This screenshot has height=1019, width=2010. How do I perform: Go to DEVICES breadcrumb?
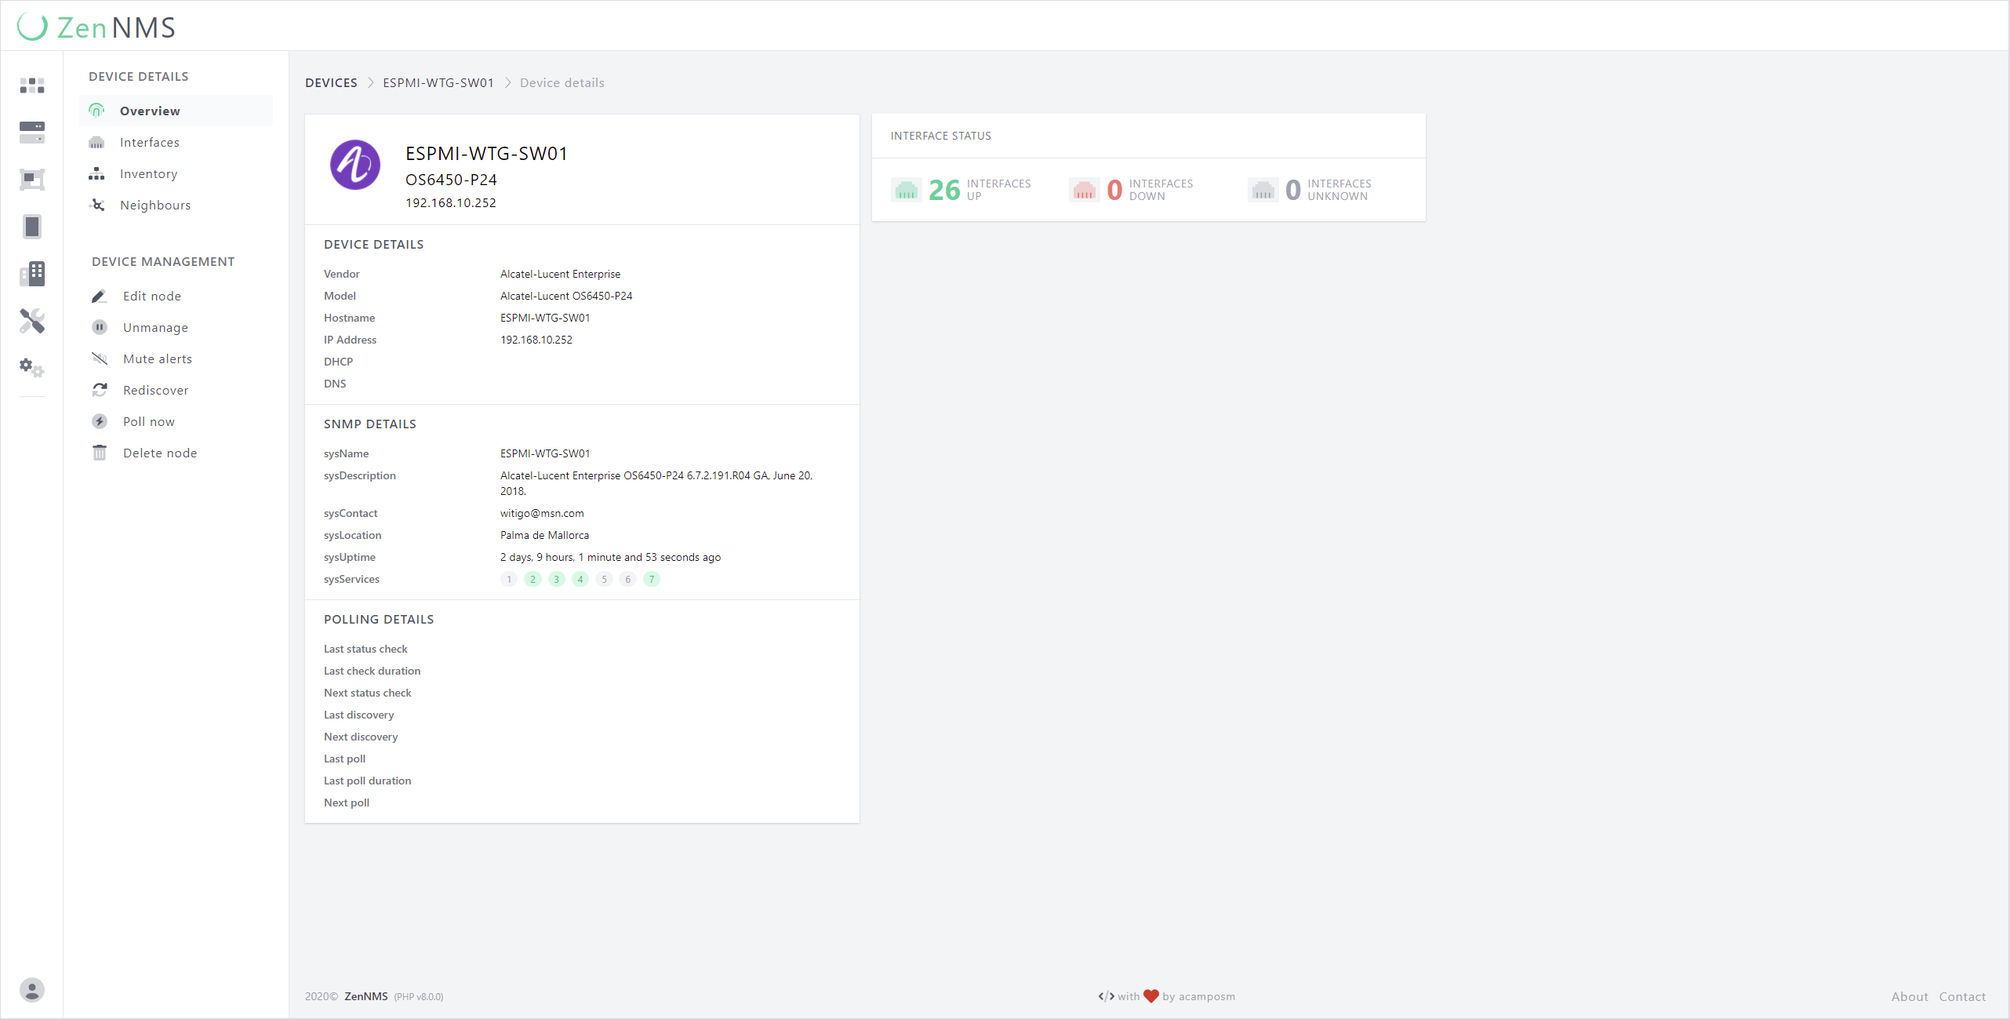pyautogui.click(x=331, y=82)
